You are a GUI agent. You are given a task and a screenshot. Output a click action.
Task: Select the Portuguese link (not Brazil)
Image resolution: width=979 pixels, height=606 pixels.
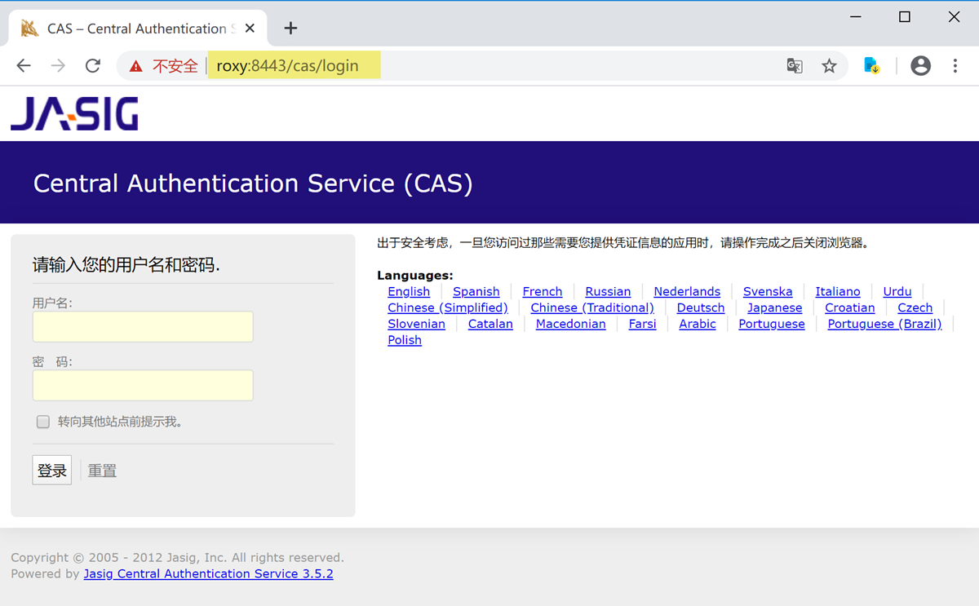point(772,324)
